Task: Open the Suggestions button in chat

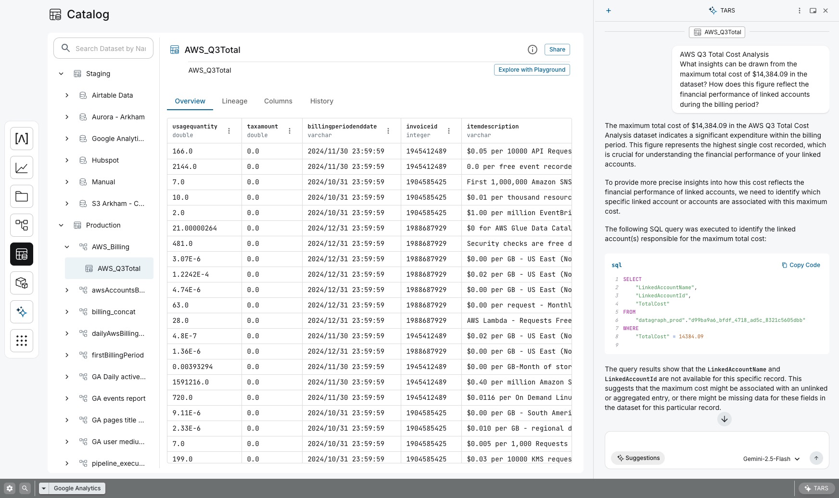Action: point(638,458)
